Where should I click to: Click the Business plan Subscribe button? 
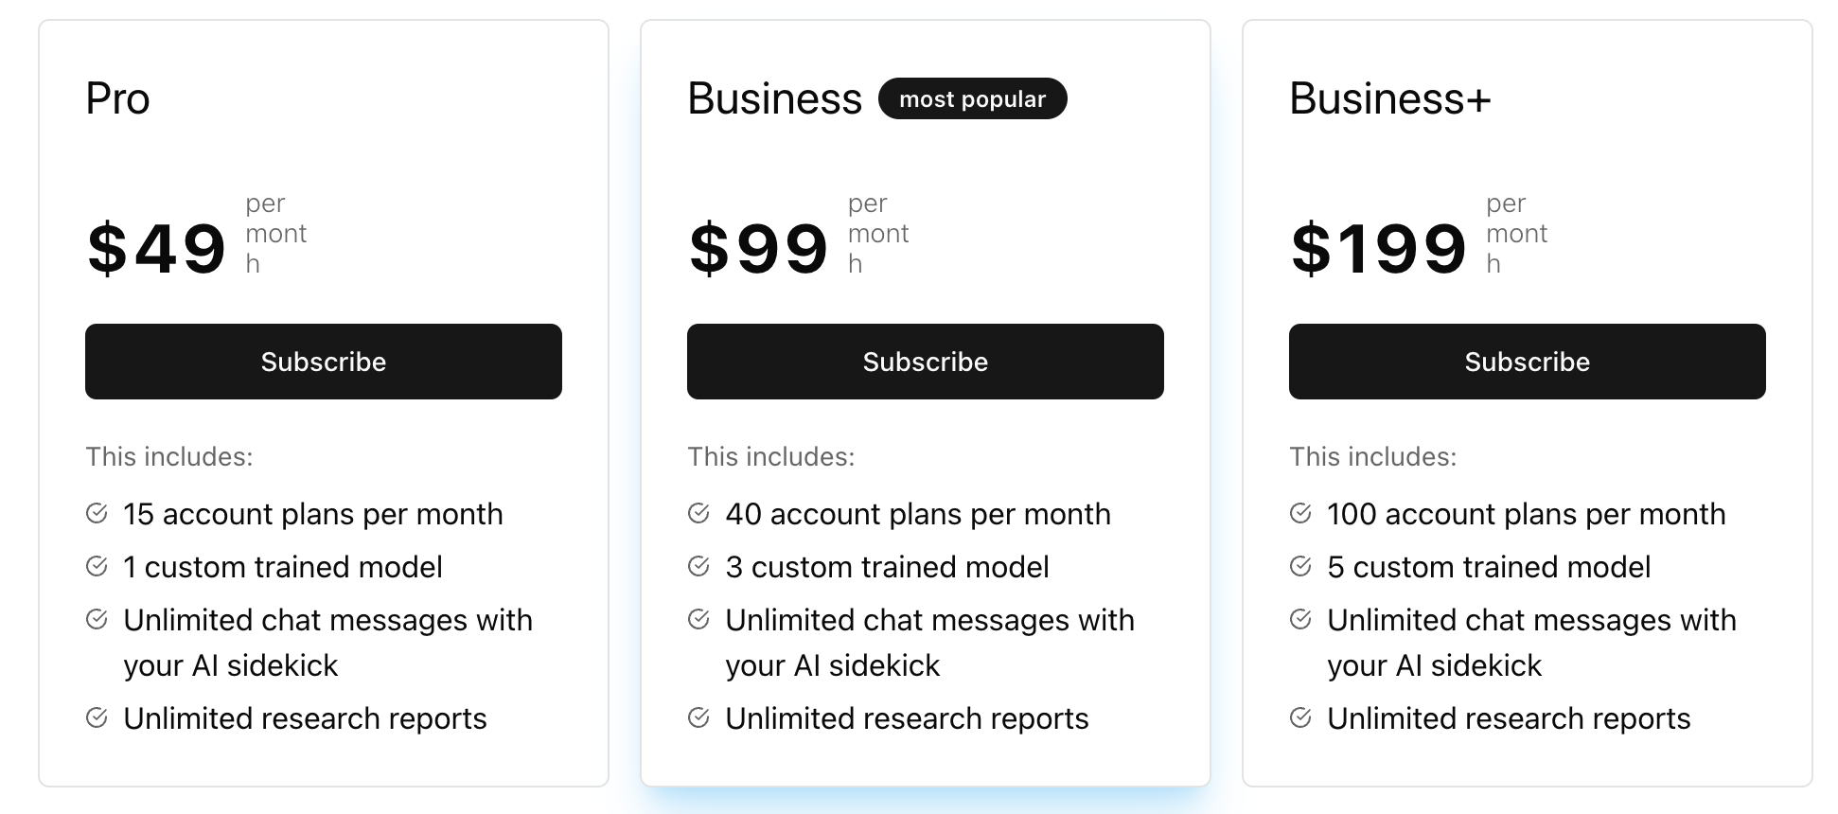pyautogui.click(x=925, y=362)
